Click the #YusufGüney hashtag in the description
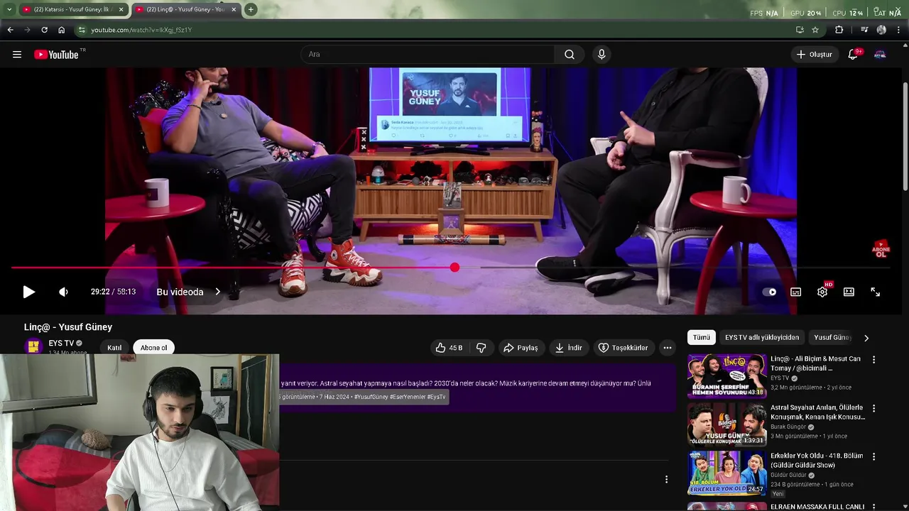Screen dimensions: 909x511 click(x=371, y=397)
